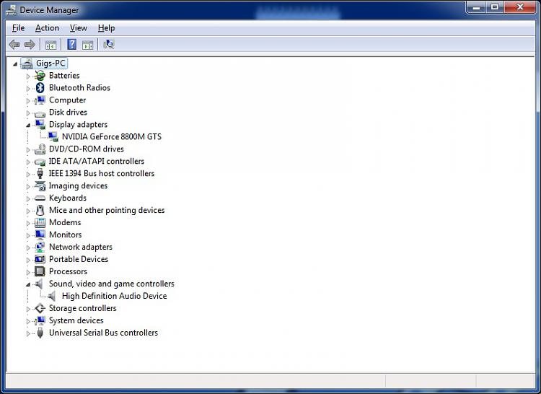Select the Mice and other pointing devices label

[107, 210]
